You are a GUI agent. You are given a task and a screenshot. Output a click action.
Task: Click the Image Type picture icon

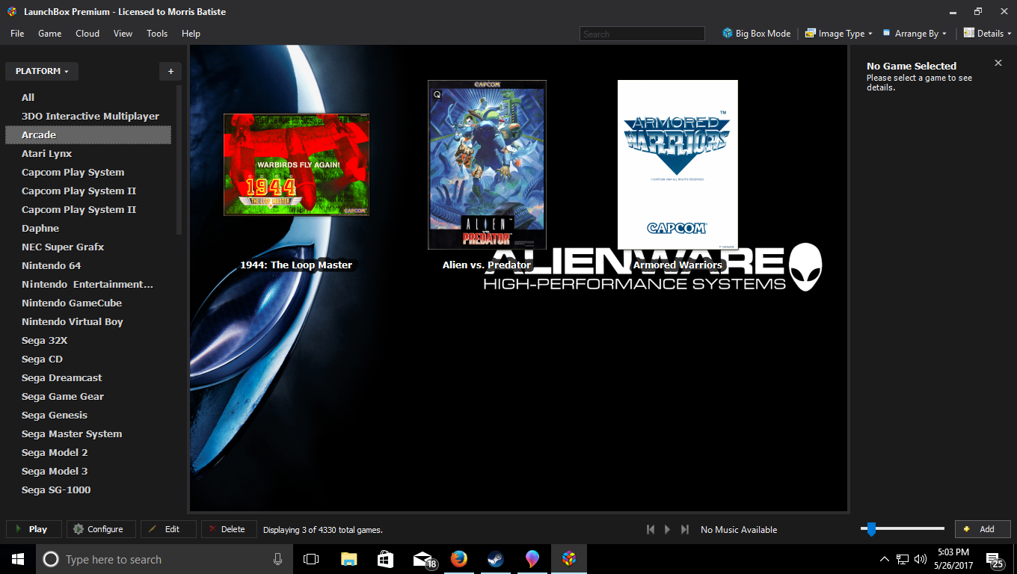pos(810,33)
